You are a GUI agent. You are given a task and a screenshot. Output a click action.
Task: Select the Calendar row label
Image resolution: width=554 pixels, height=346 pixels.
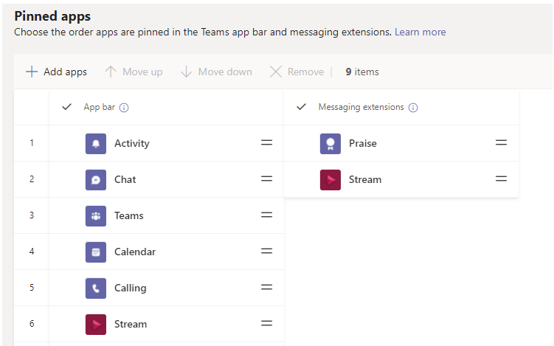[x=135, y=252]
